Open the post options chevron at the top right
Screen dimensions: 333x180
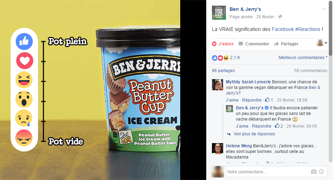(x=323, y=9)
